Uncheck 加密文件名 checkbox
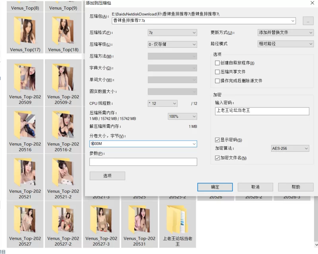The height and width of the screenshot is (254, 318). [217, 158]
